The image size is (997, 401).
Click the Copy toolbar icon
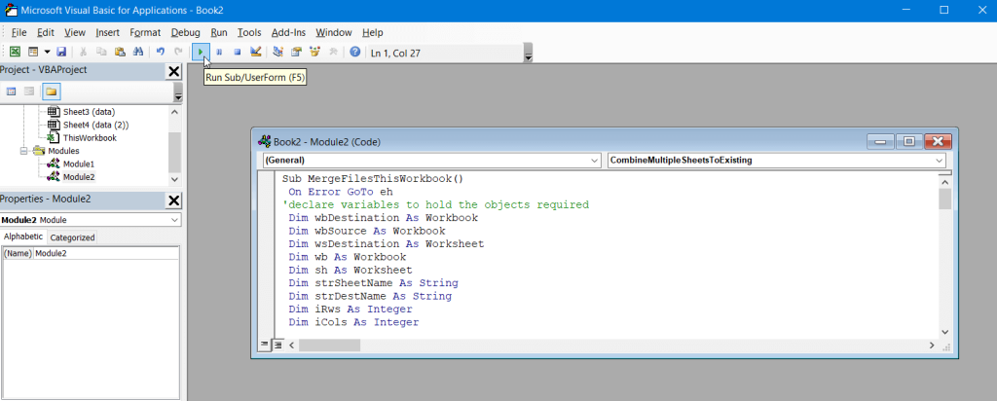click(101, 53)
